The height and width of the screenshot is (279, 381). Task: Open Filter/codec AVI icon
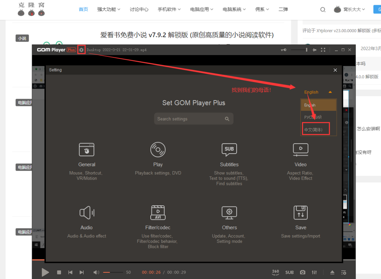point(158,212)
